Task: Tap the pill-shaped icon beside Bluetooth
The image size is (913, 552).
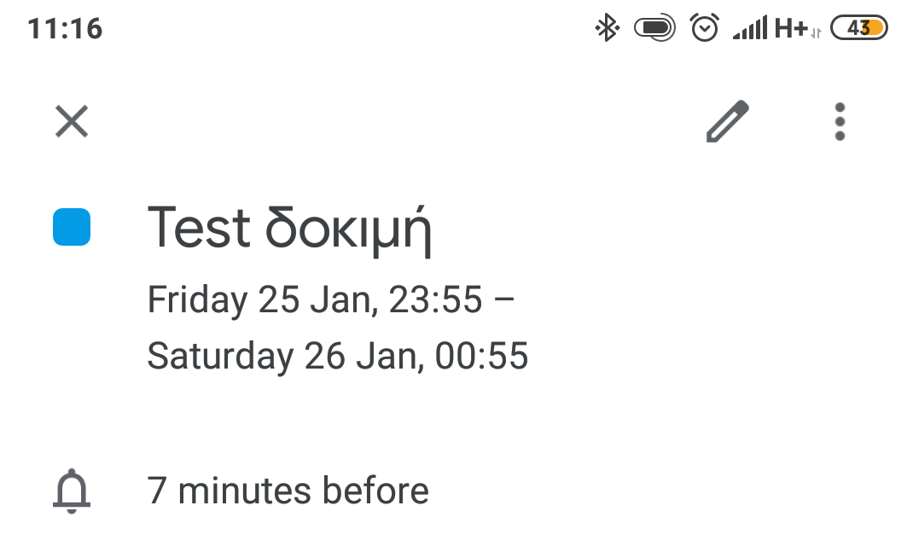Action: pos(654,29)
